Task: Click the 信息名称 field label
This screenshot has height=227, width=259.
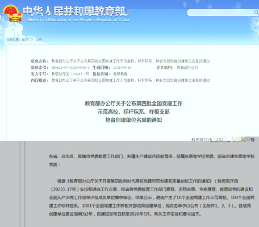Action: tap(39, 61)
